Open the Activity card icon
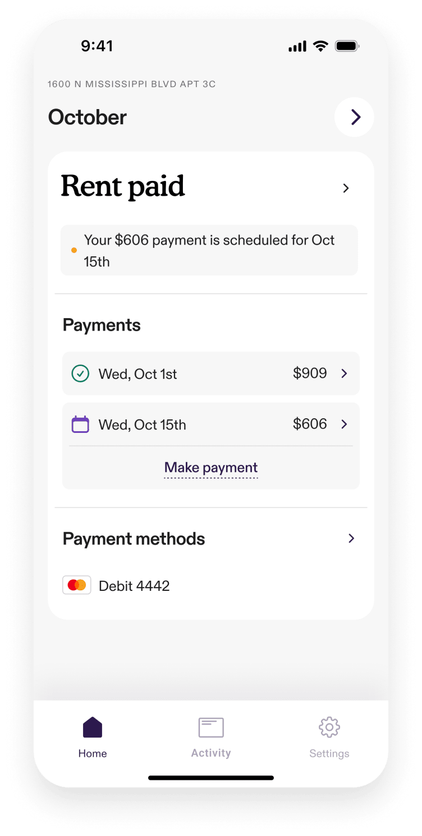The height and width of the screenshot is (836, 422). tap(211, 727)
